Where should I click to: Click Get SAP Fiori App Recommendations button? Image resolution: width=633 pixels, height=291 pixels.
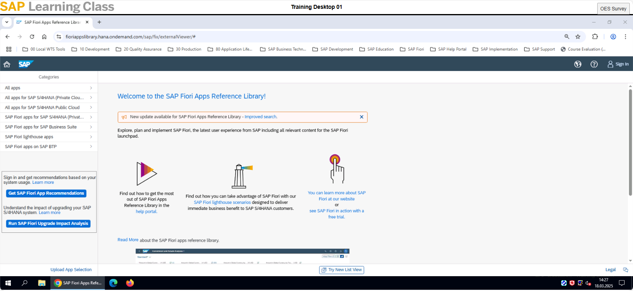click(46, 193)
